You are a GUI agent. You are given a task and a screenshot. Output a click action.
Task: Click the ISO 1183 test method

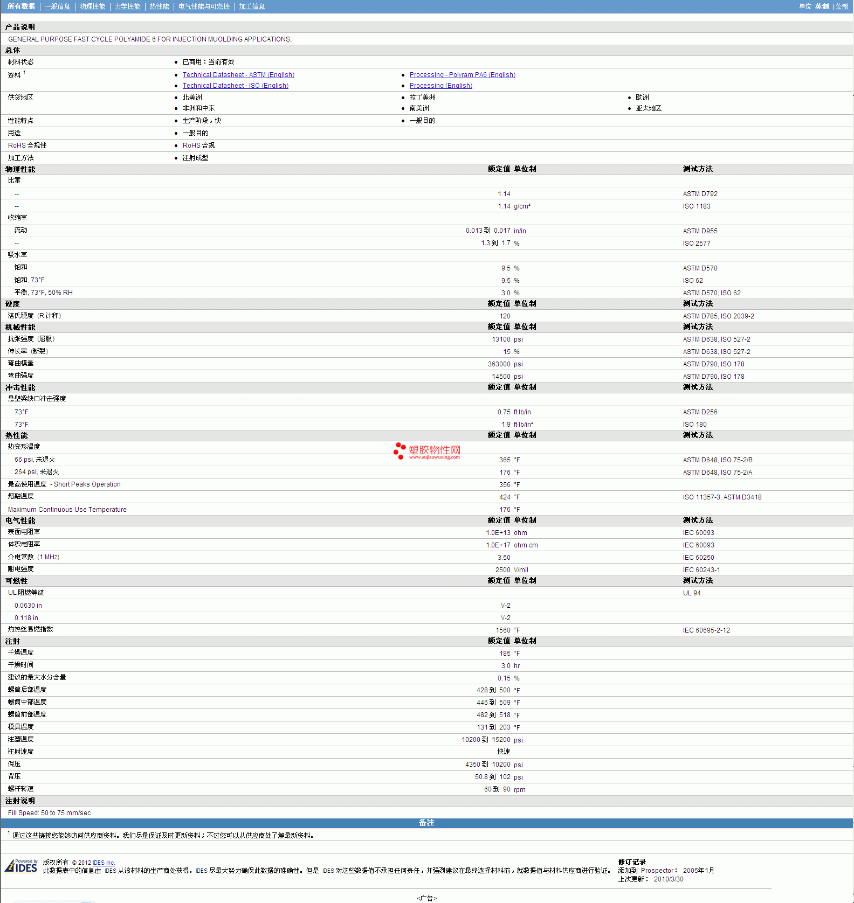696,206
